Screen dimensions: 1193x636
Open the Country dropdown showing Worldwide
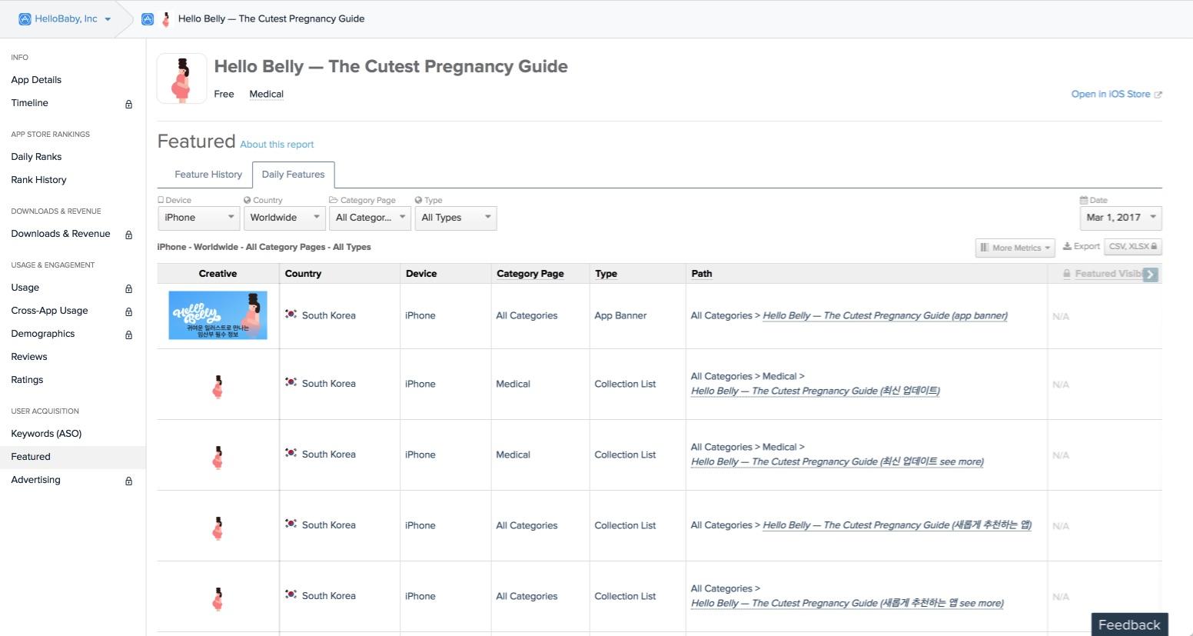tap(284, 218)
